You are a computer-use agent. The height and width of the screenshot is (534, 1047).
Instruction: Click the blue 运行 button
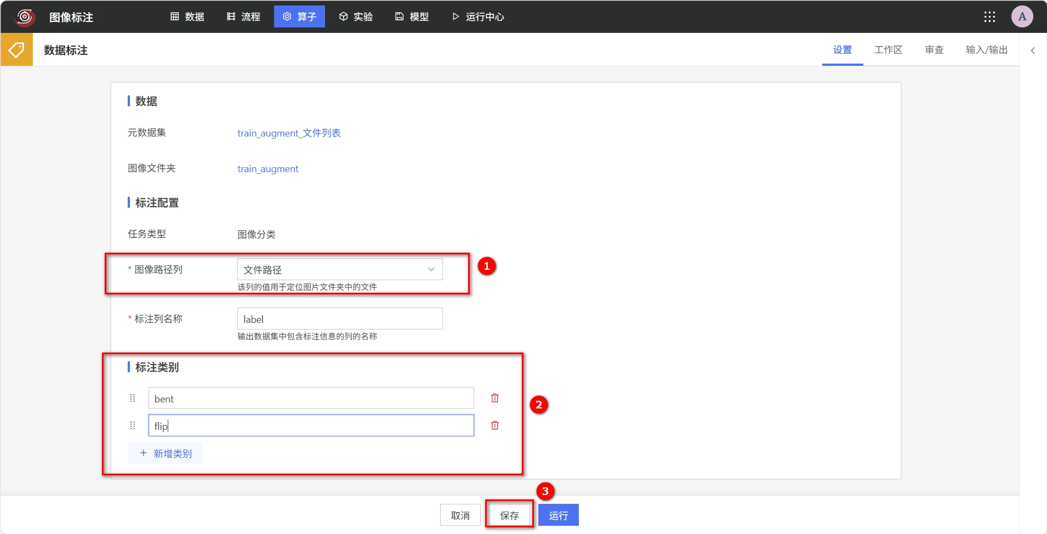(x=559, y=515)
